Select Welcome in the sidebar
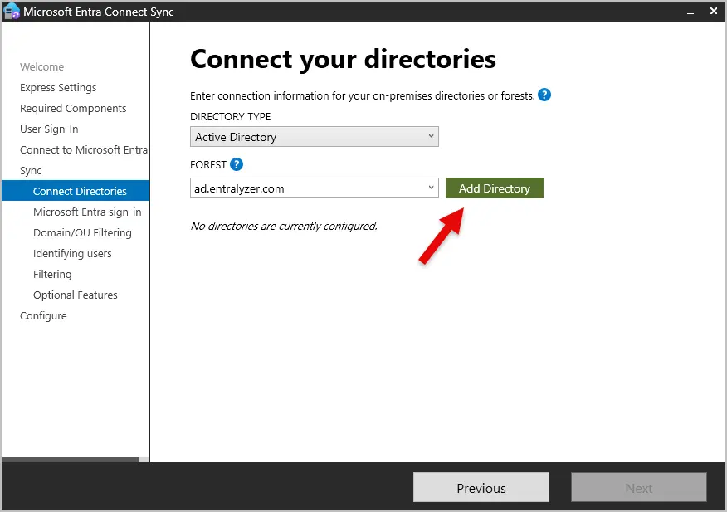The width and height of the screenshot is (727, 512). 41,67
